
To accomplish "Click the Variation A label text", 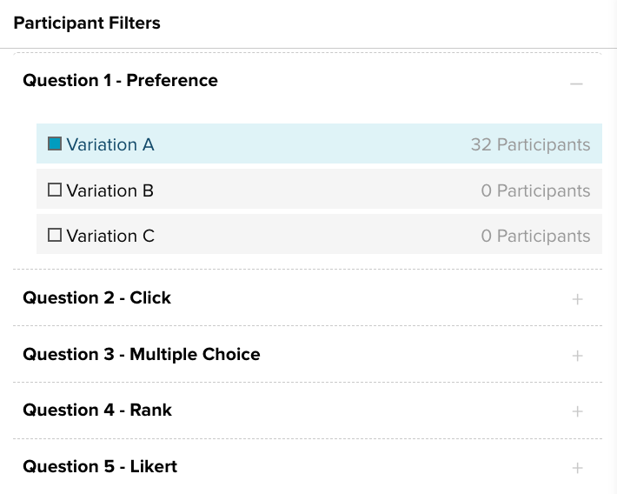I will pos(110,145).
